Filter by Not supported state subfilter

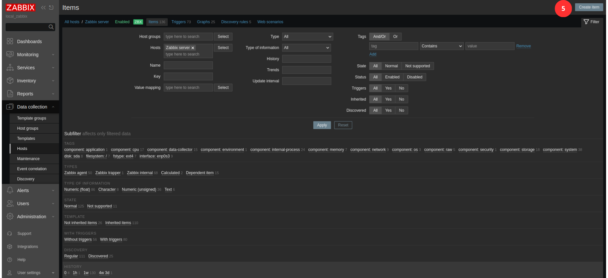99,206
